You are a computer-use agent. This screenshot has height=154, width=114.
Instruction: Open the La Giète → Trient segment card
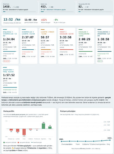point(48,46)
